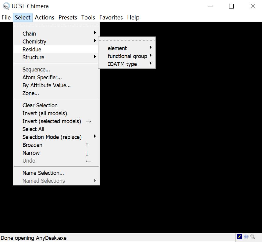Choose Invert (all models)
262x242 pixels.
[56, 113]
